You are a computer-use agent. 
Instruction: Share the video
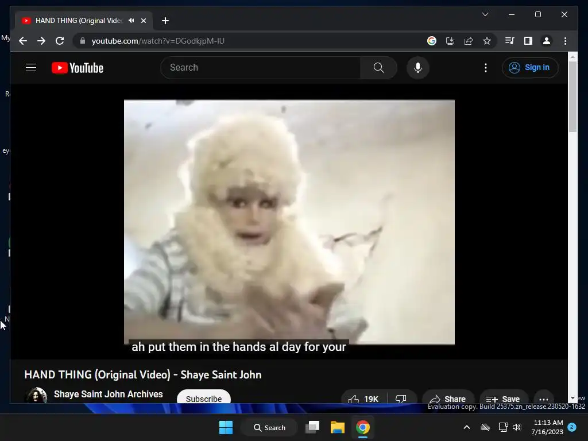(448, 399)
